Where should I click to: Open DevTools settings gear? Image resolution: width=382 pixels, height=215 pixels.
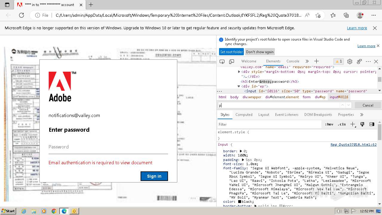pyautogui.click(x=350, y=62)
